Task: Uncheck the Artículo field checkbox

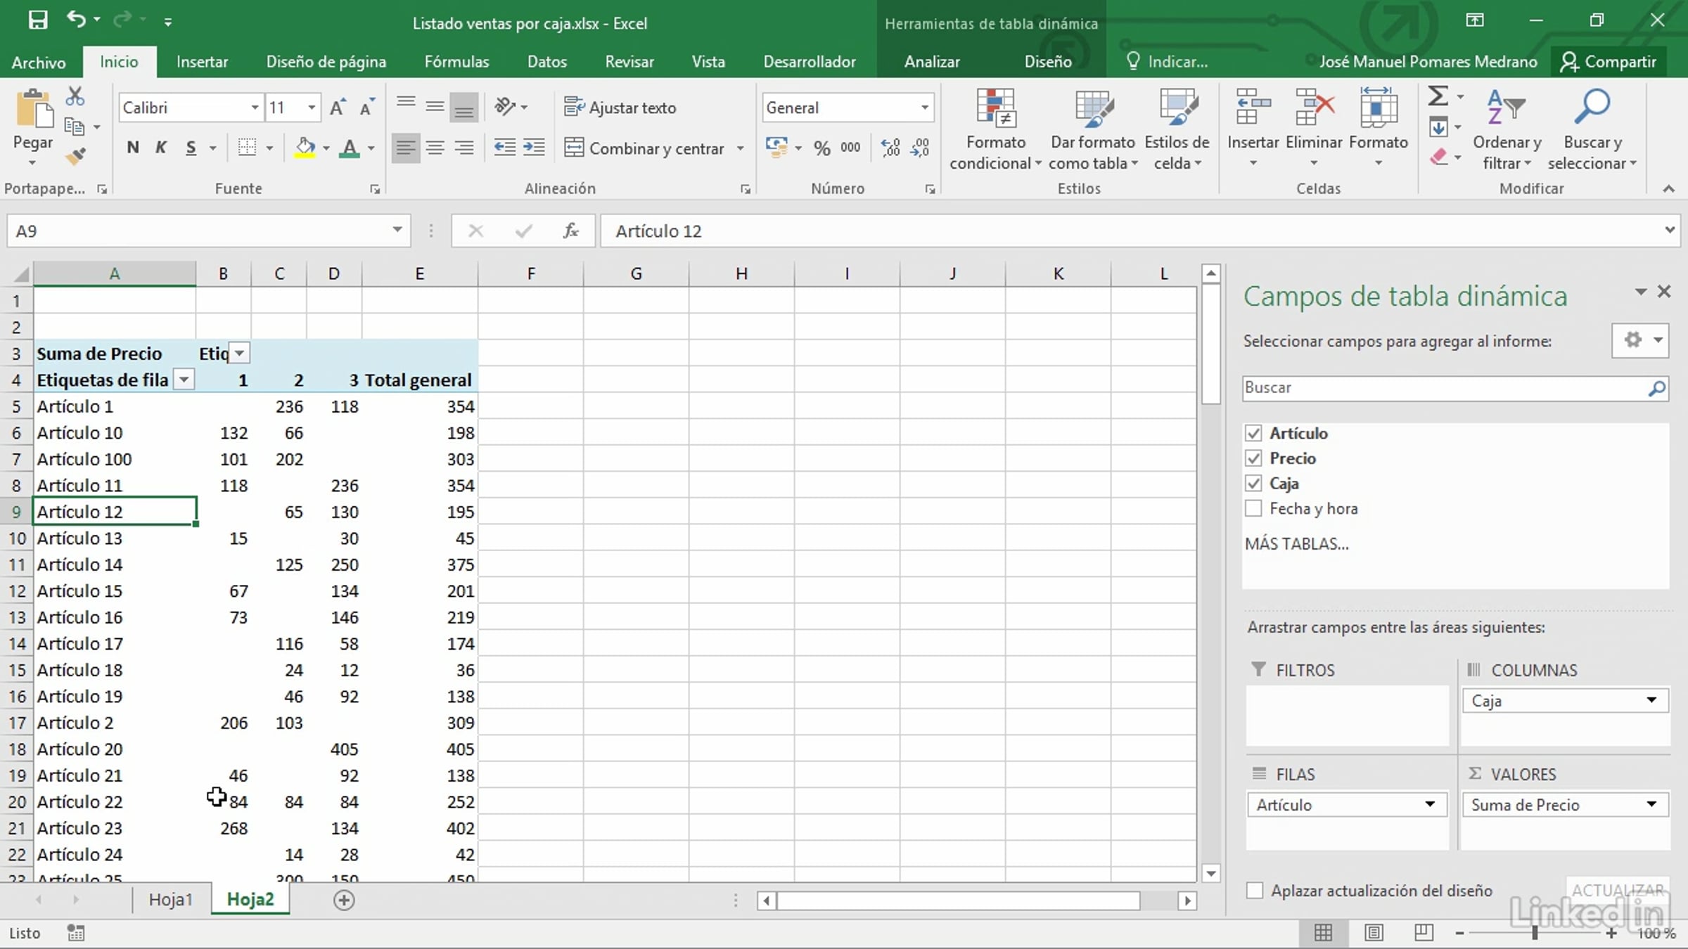Action: 1253,433
